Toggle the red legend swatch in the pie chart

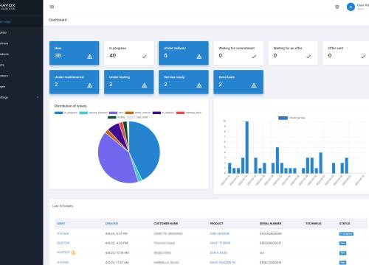180,113
